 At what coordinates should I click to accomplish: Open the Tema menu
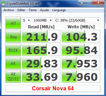[x=33, y=10]
